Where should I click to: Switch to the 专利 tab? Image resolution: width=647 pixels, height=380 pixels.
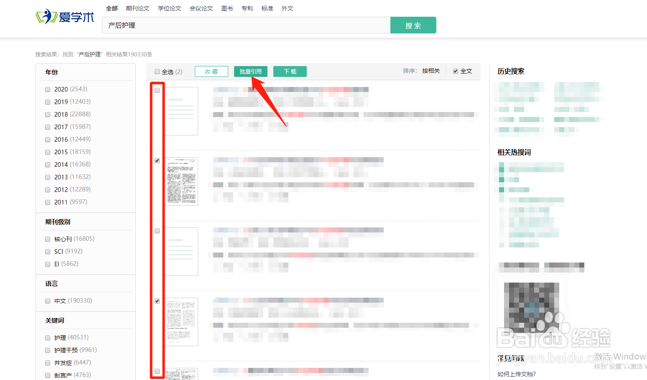(247, 8)
